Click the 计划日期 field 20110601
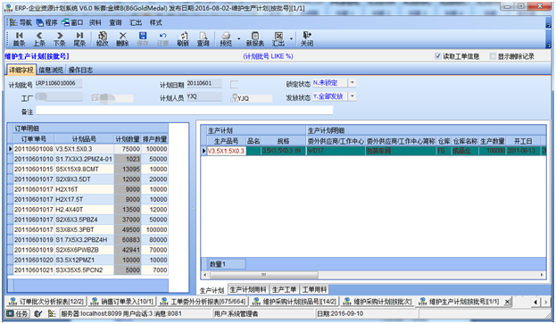 coord(203,84)
